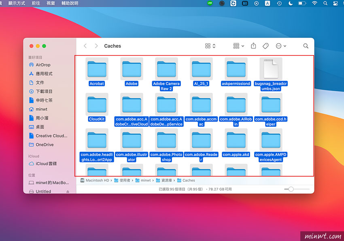Select the com.adobe.headlights folder

coord(97,145)
